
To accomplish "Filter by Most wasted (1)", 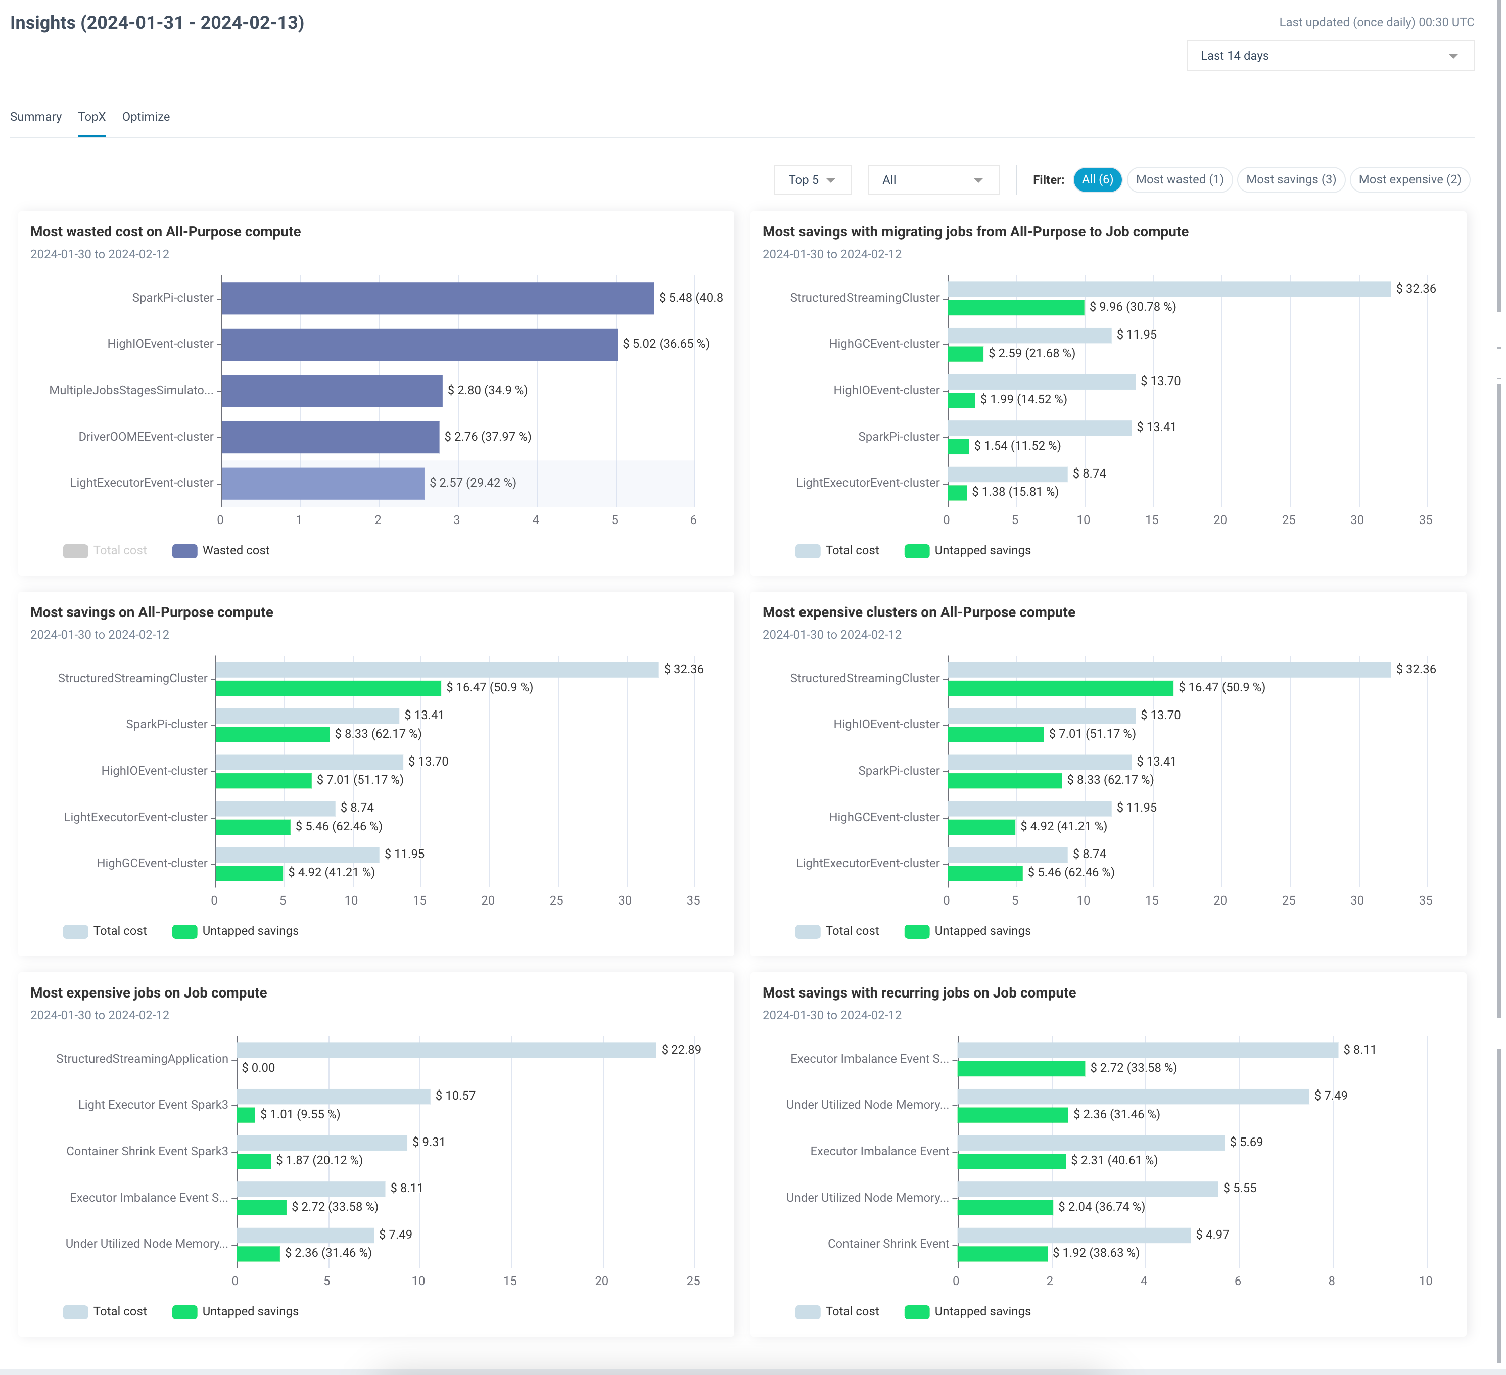I will coord(1179,179).
